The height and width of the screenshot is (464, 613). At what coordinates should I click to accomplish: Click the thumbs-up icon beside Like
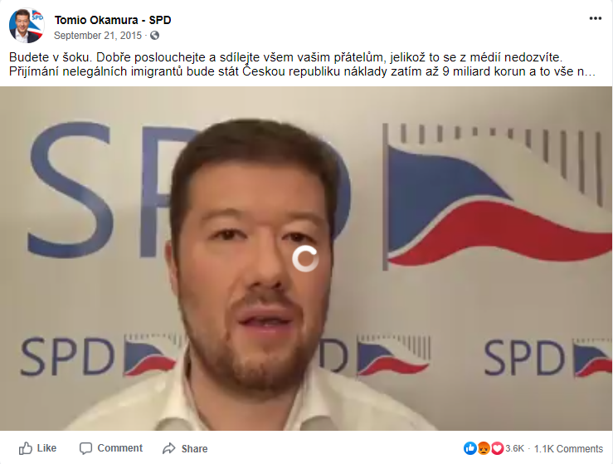[x=26, y=448]
